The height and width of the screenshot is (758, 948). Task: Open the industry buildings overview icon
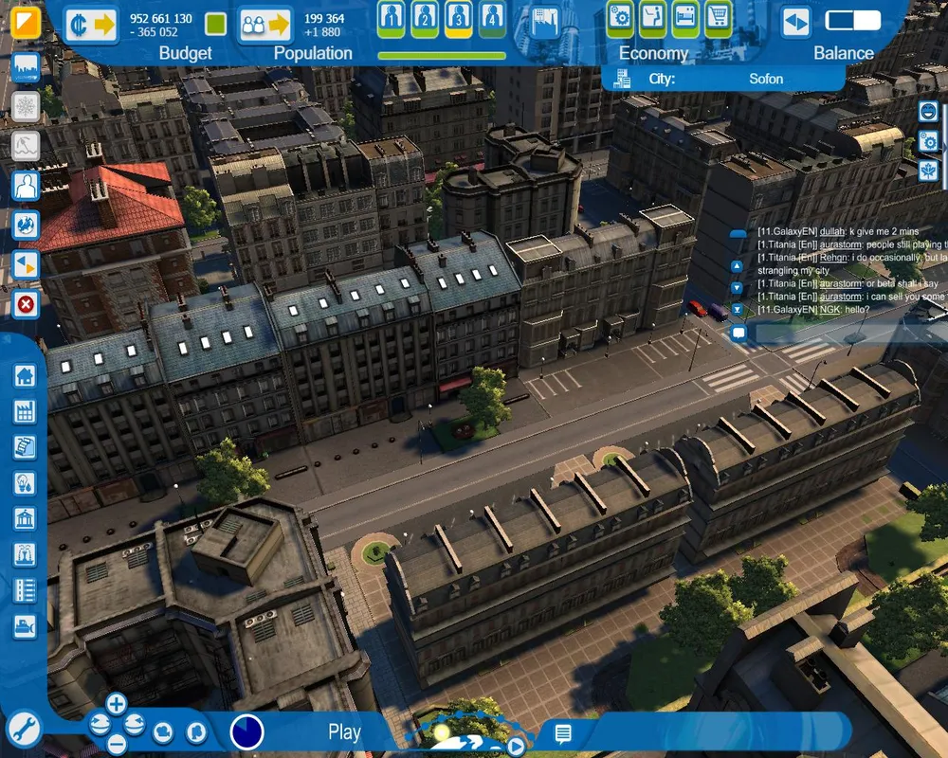click(544, 23)
